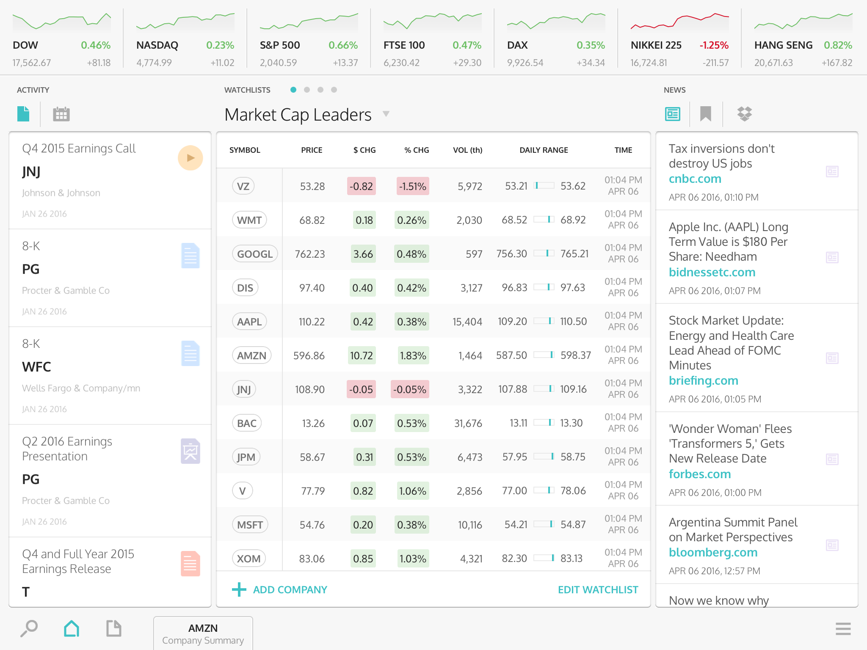The height and width of the screenshot is (650, 867).
Task: Click the article icon beside the Argentina Summit story
Action: click(x=832, y=545)
